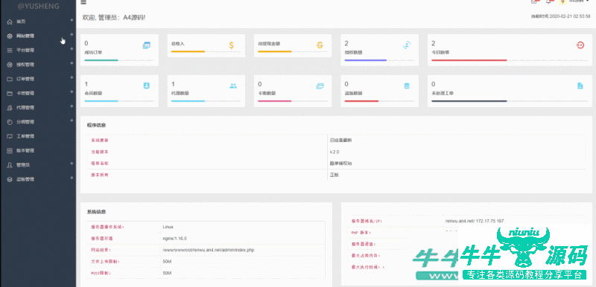
Task: Expand 平台管理 using its plus sign
Action: pyautogui.click(x=72, y=49)
